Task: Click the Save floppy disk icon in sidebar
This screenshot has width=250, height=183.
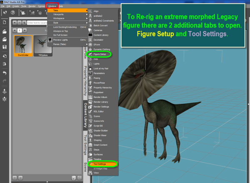Action: coord(5,47)
